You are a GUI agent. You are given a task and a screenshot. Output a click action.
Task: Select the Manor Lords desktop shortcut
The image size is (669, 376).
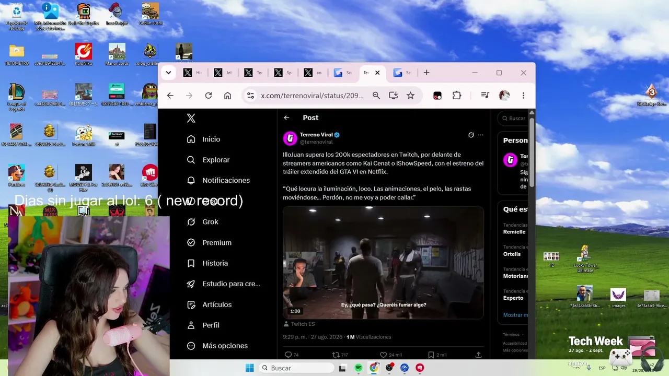coord(117,54)
